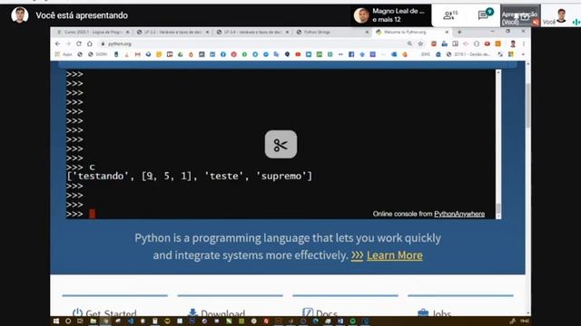The width and height of the screenshot is (581, 326).
Task: Open the red extension icon in Chrome toolbar
Action: click(x=487, y=43)
